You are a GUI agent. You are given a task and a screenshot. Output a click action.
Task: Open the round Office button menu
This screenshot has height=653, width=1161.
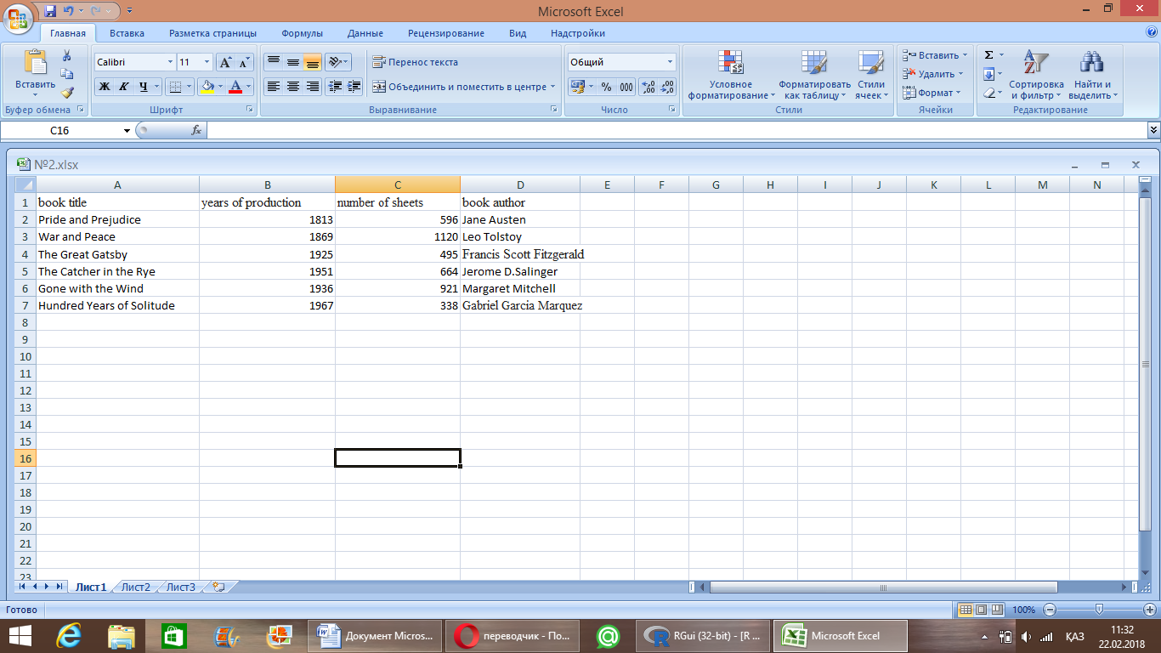(19, 17)
